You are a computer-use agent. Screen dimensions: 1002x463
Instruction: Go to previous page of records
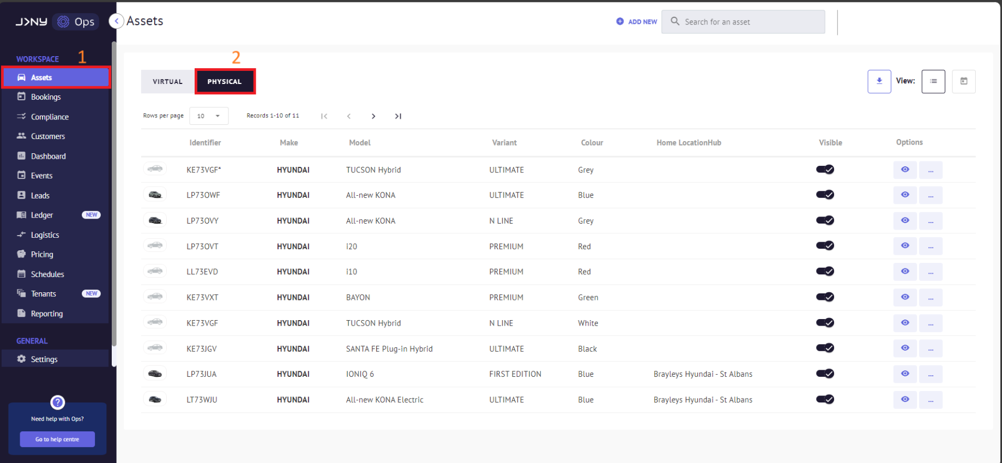pos(349,116)
